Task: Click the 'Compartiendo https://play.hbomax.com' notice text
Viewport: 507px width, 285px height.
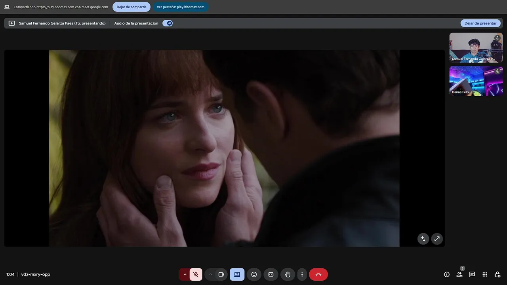Action: pos(61,7)
